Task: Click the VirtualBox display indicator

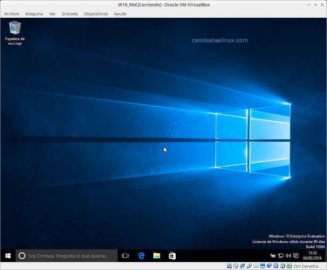Action: point(263,266)
